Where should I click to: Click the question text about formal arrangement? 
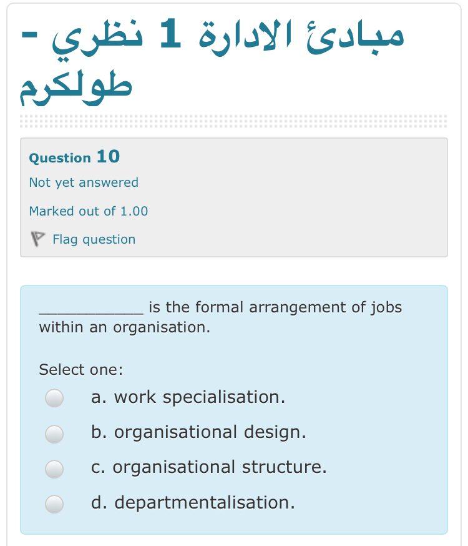pos(218,307)
